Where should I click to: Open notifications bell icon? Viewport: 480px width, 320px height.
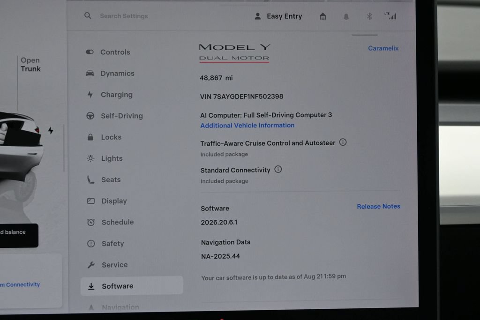(x=346, y=16)
